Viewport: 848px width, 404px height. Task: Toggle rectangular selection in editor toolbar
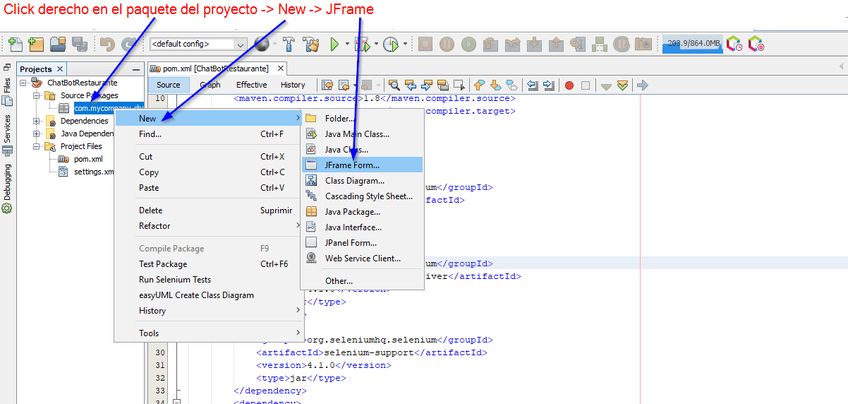pyautogui.click(x=459, y=85)
